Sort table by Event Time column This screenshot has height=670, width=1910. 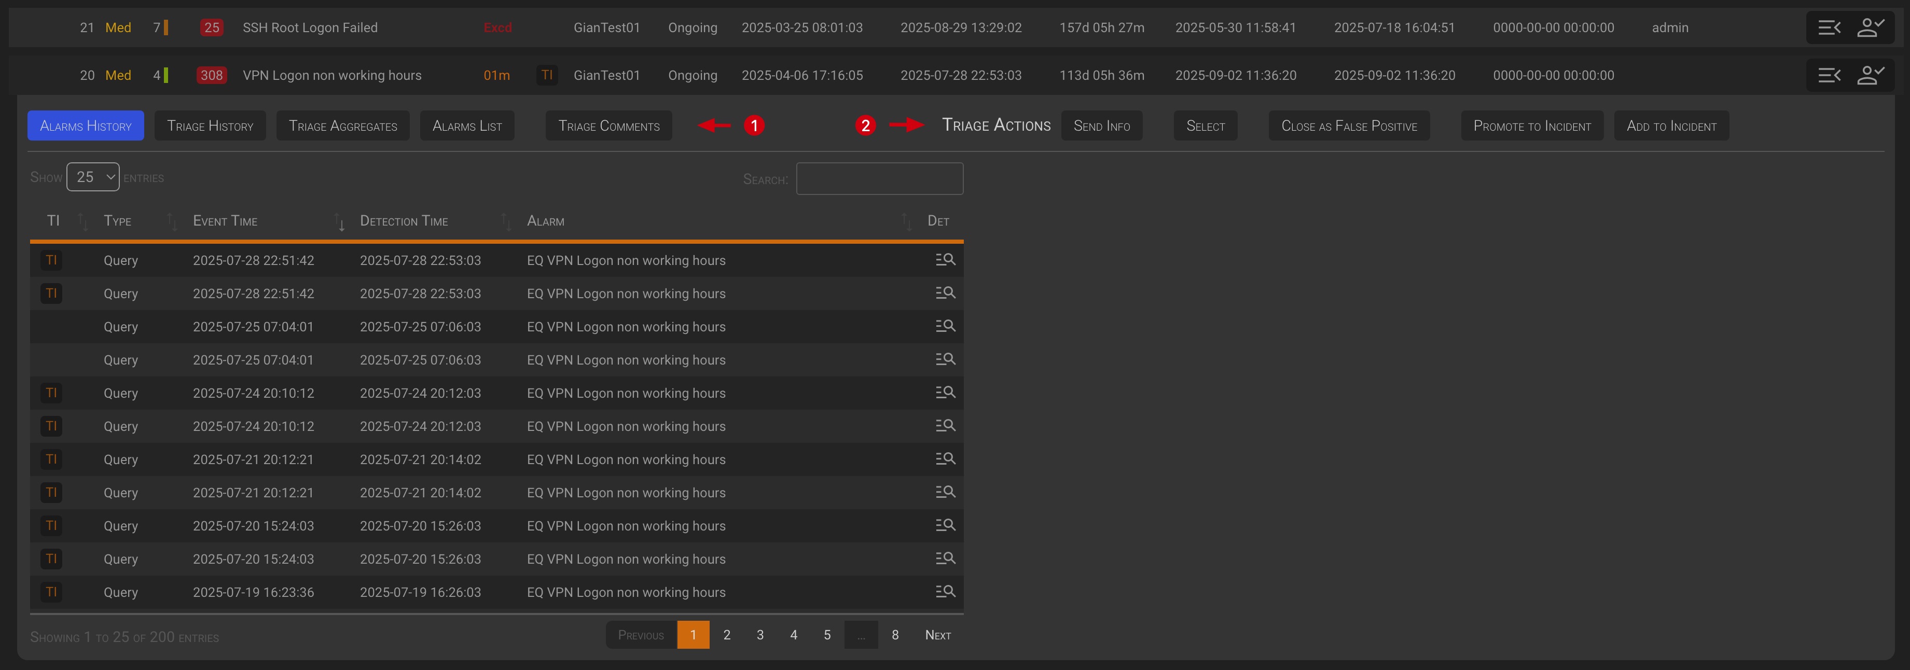click(225, 221)
